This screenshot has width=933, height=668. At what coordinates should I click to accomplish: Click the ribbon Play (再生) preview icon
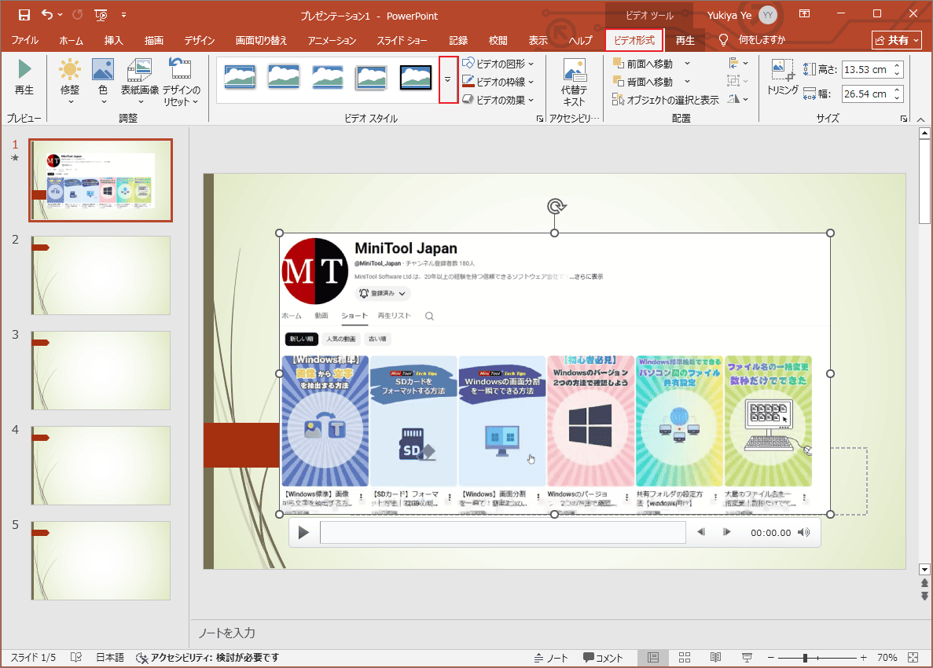point(24,71)
